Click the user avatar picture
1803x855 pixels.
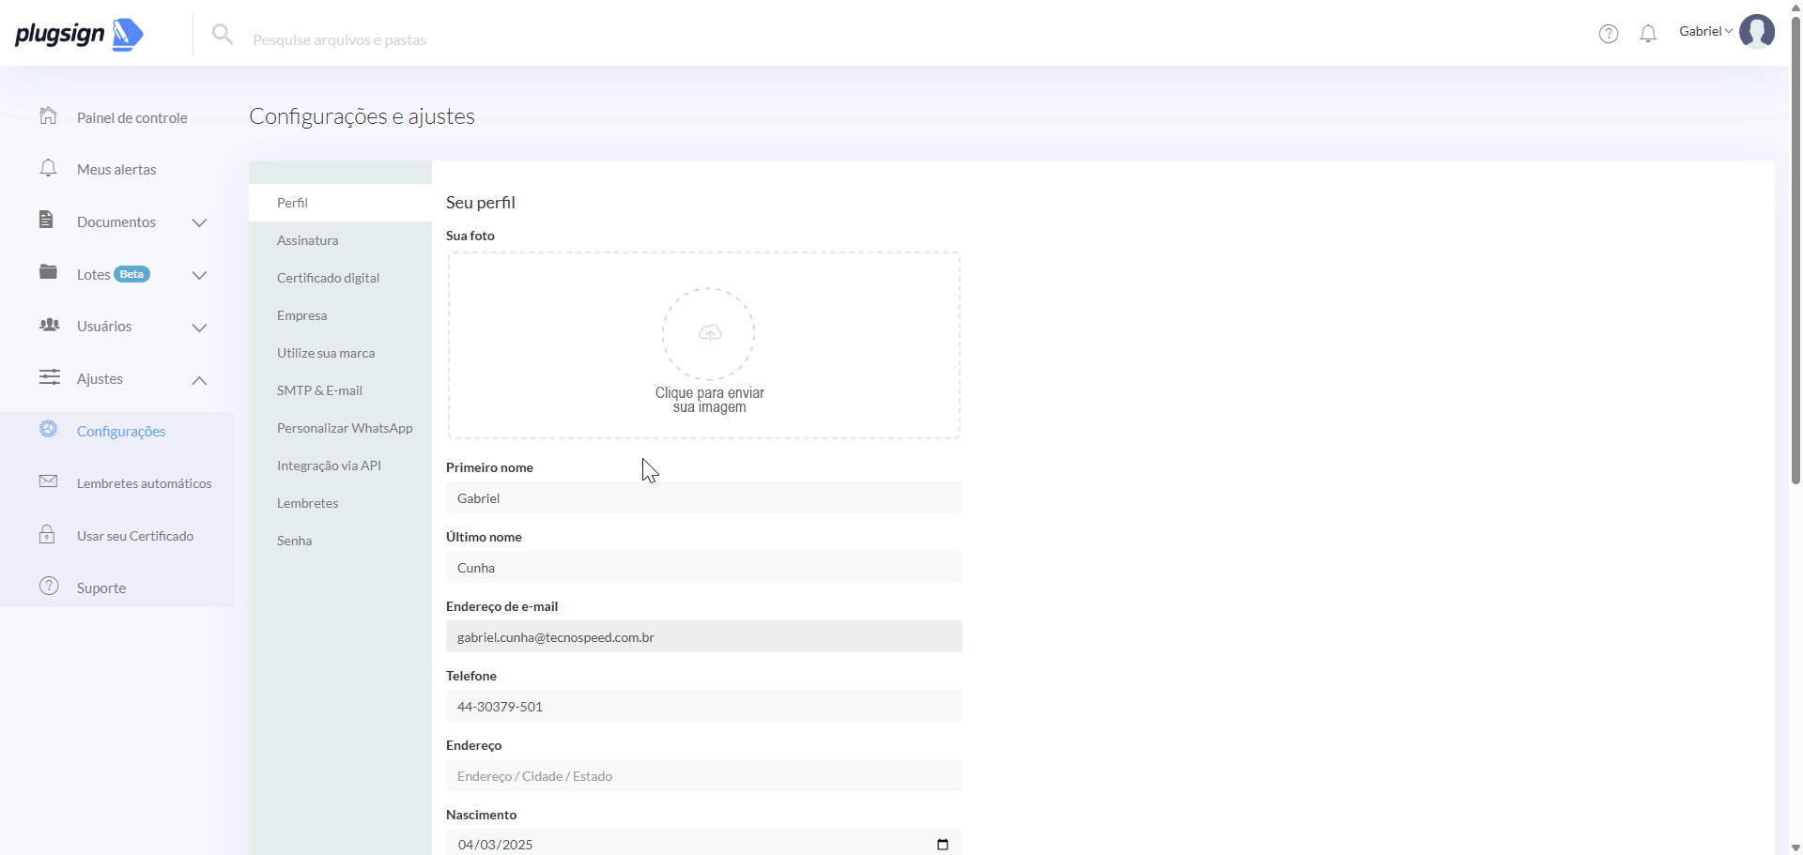(x=1757, y=31)
